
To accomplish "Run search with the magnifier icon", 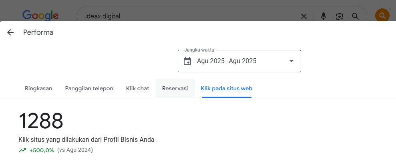I will pyautogui.click(x=355, y=16).
